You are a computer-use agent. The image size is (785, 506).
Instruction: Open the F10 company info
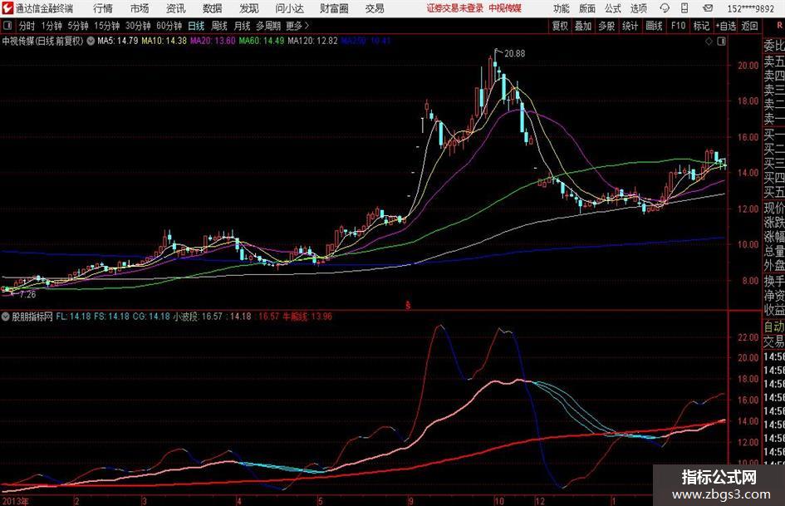679,26
